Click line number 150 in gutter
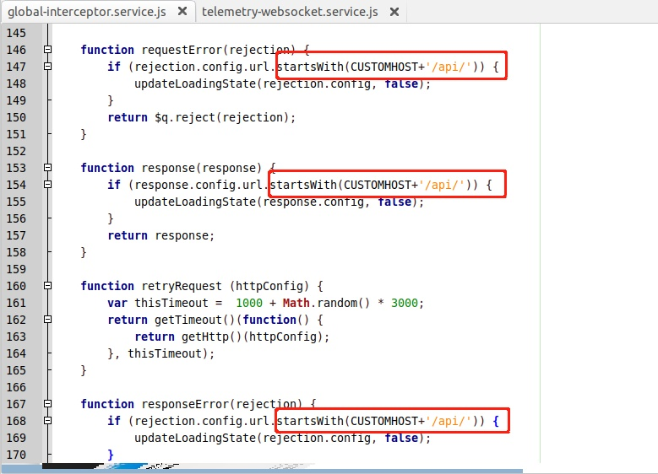658x474 pixels. point(16,117)
